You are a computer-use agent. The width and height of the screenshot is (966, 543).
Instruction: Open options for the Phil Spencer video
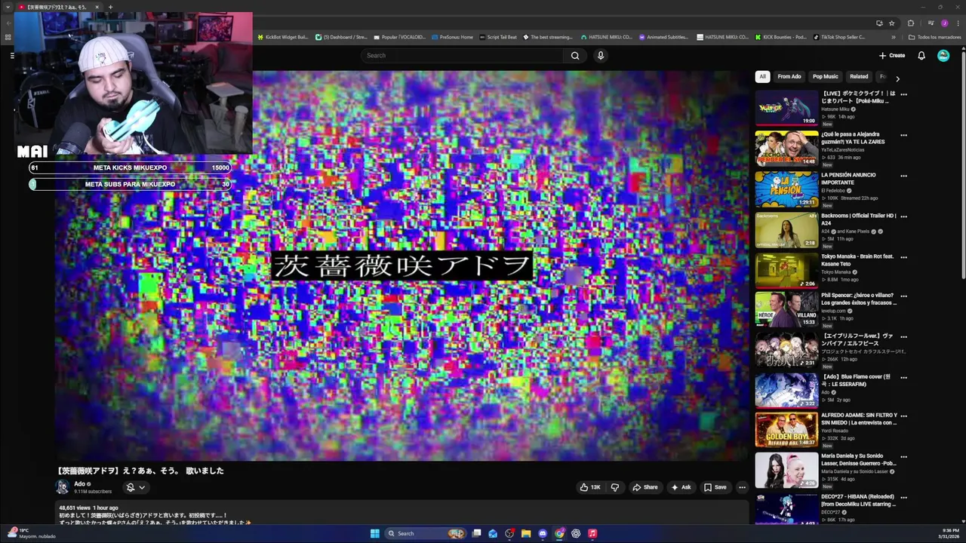tap(903, 296)
